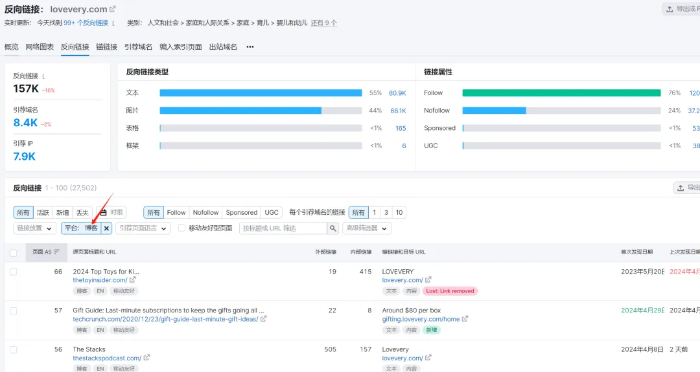Select the Nofollow attribute filter
Viewport: 700px width, 372px height.
(206, 212)
